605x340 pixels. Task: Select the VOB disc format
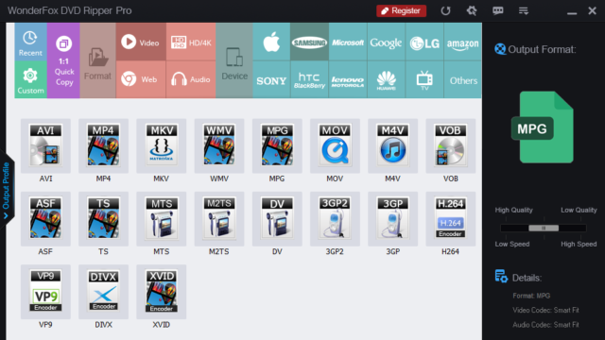pos(451,145)
